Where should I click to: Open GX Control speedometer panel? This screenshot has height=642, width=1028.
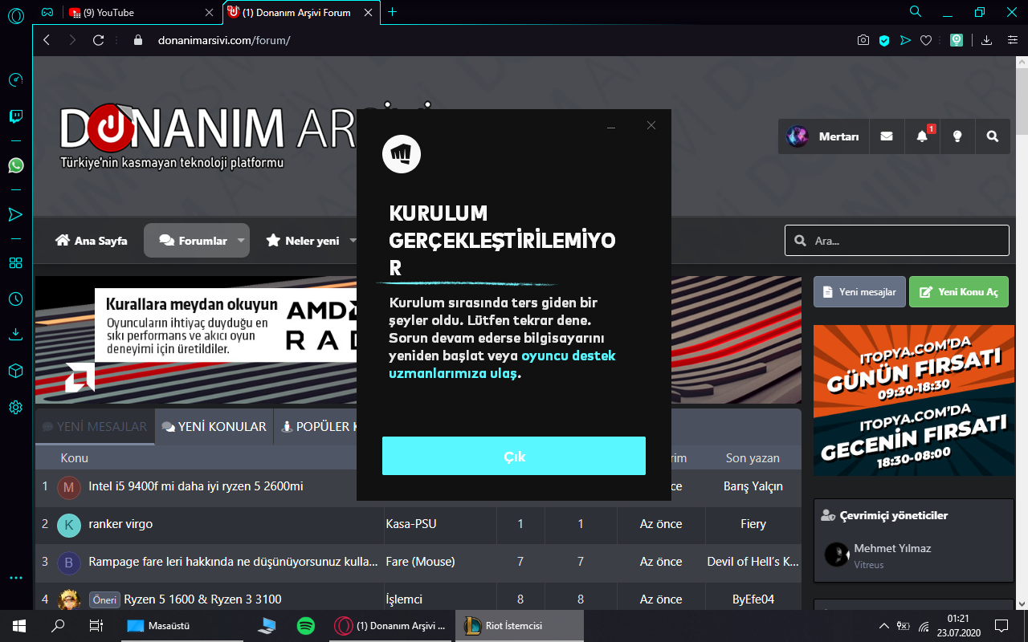15,79
